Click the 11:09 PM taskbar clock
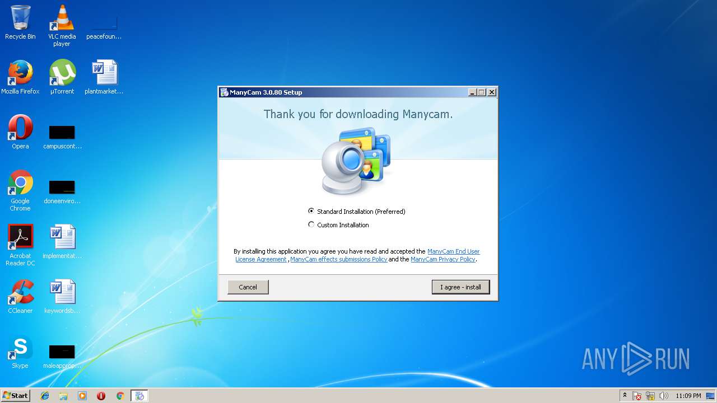 (688, 396)
